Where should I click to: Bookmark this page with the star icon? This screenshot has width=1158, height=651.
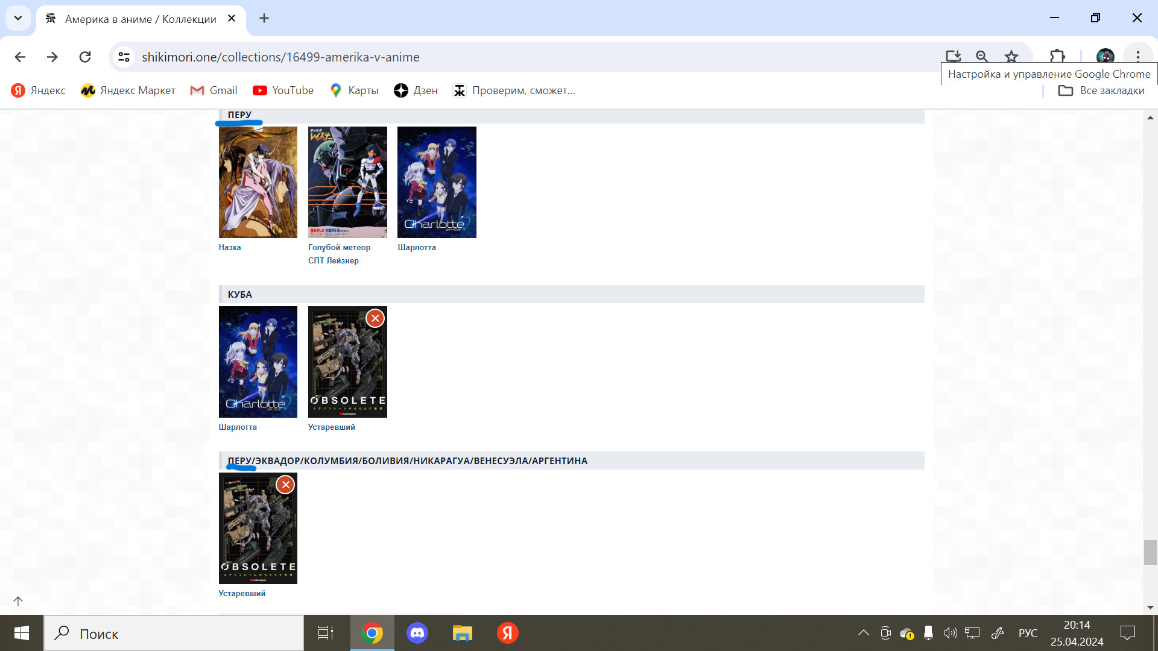point(1011,57)
